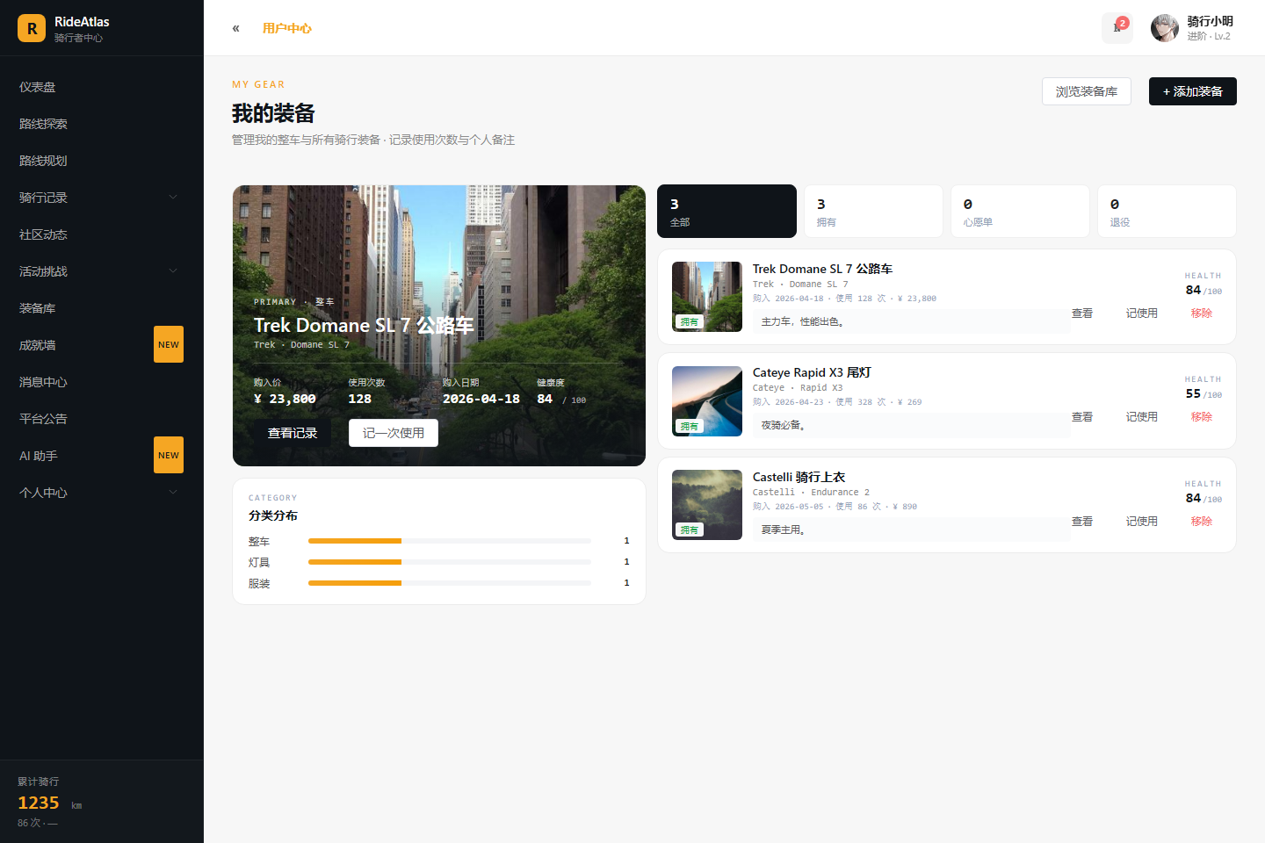The width and height of the screenshot is (1265, 843).
Task: Expand the 个人中心 submenu chevron
Action: pyautogui.click(x=173, y=493)
